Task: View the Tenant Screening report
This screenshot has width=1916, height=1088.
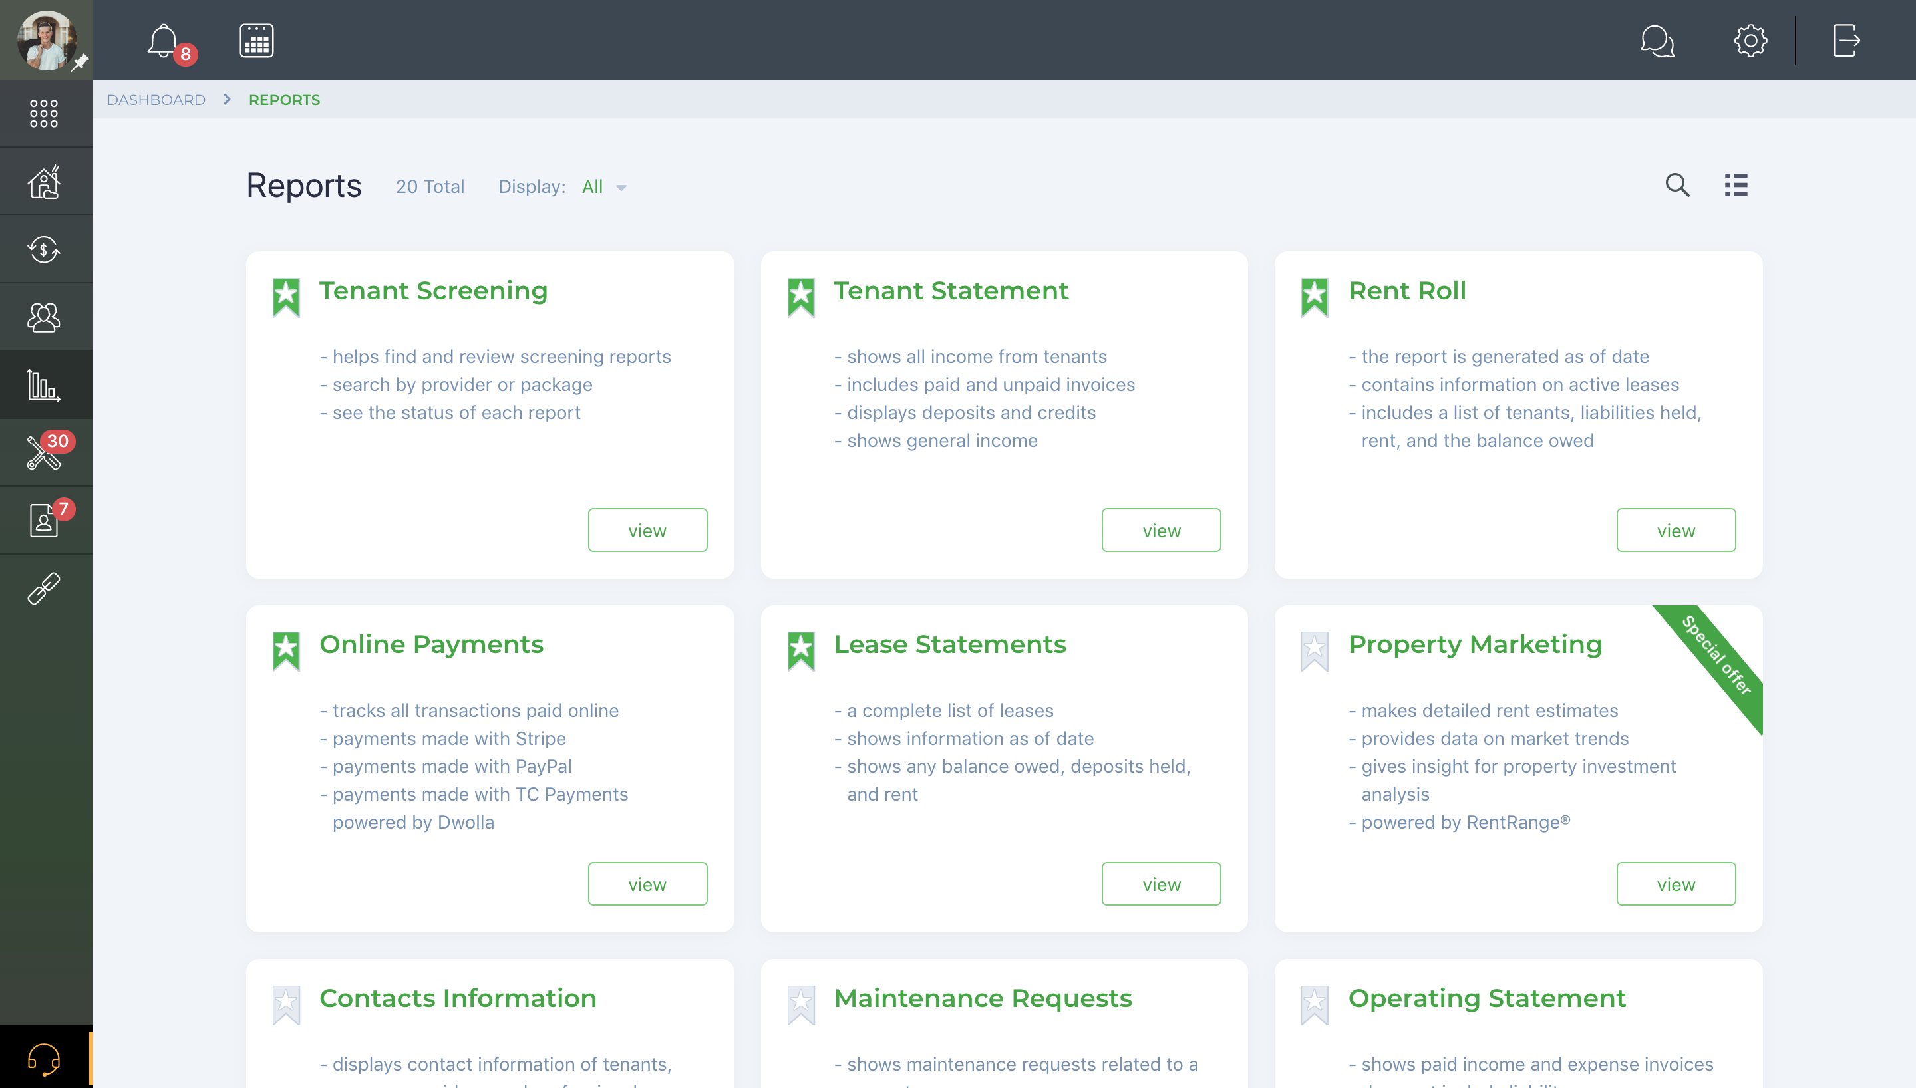Action: [647, 531]
